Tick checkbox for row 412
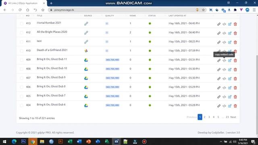 click(21, 33)
